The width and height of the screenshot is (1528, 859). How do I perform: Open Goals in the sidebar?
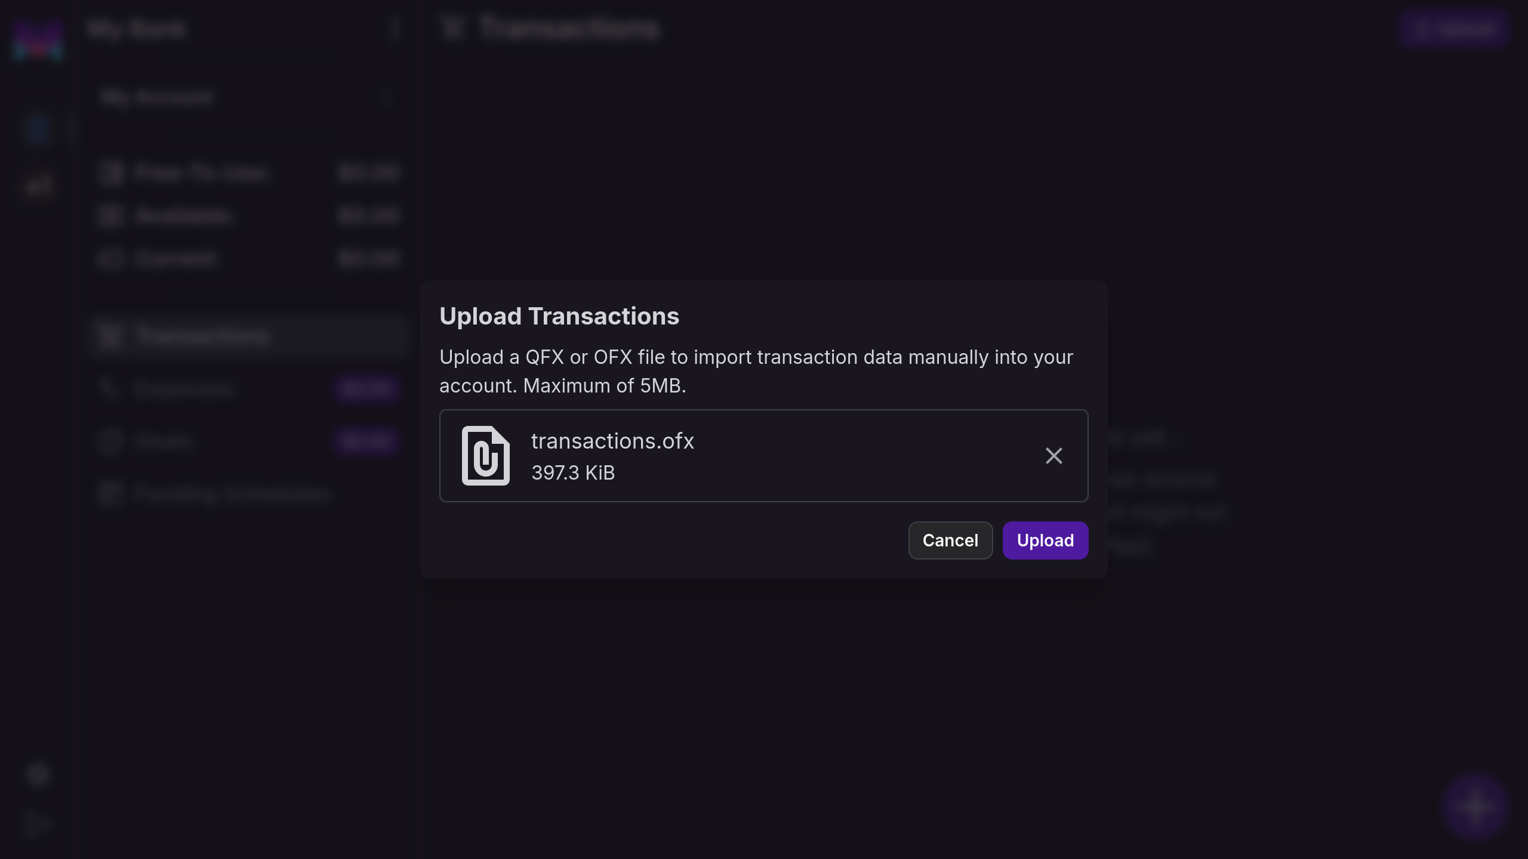164,441
